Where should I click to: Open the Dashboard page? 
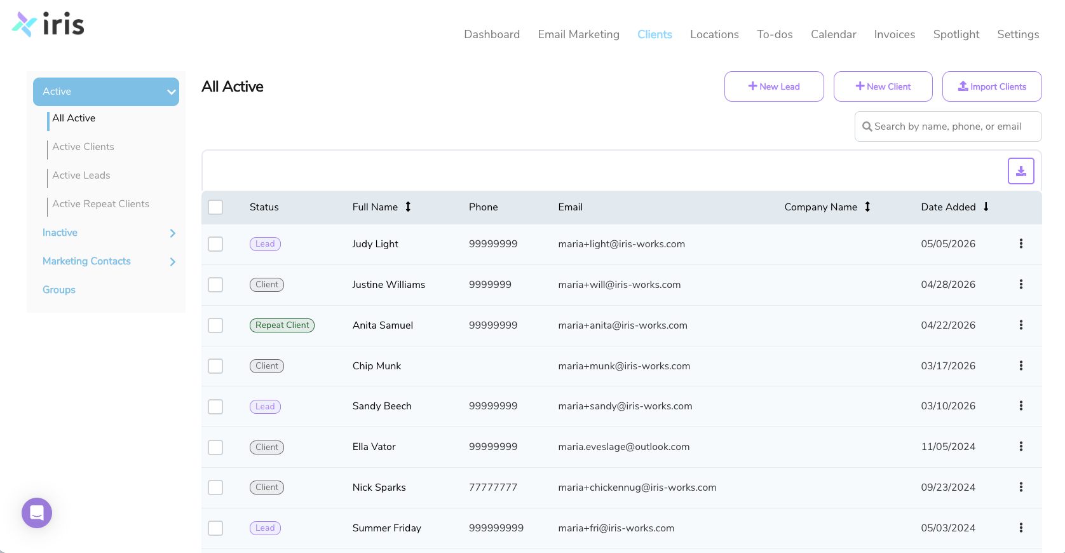click(x=492, y=34)
